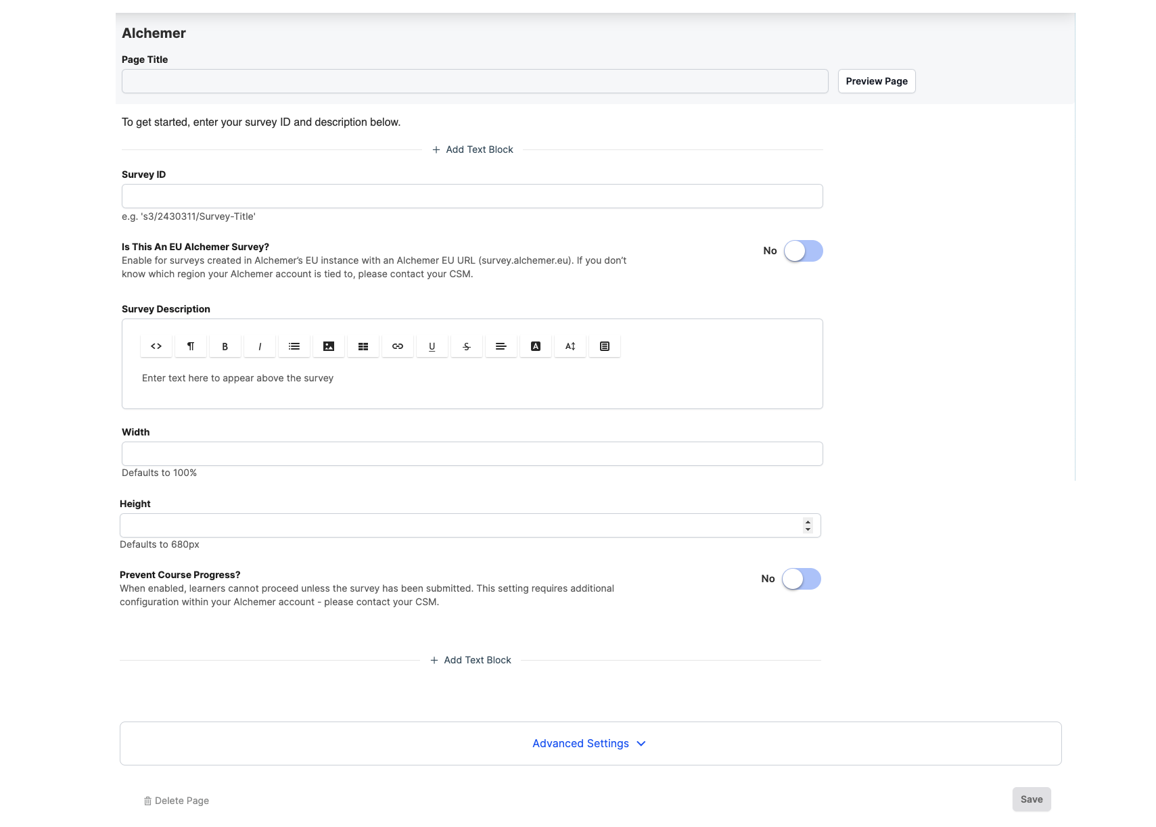1156x827 pixels.
Task: Apply italic formatting in Survey Description
Action: (x=259, y=346)
